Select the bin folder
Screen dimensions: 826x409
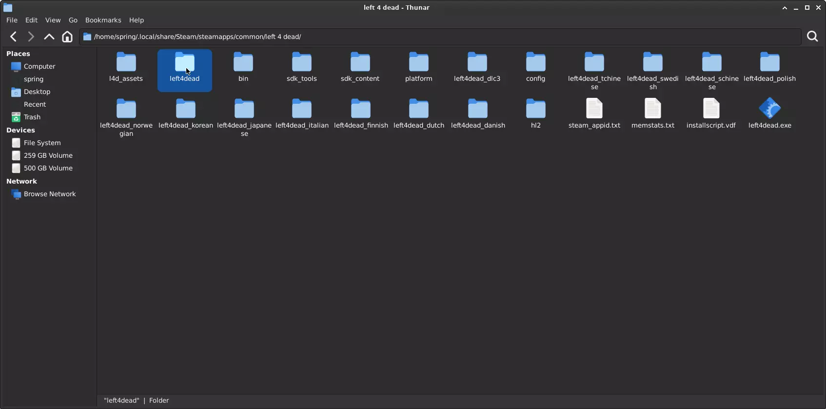click(243, 67)
